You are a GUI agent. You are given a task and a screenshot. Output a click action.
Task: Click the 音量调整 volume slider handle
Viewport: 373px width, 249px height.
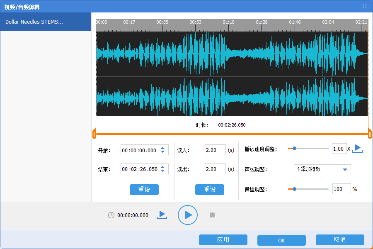[294, 189]
